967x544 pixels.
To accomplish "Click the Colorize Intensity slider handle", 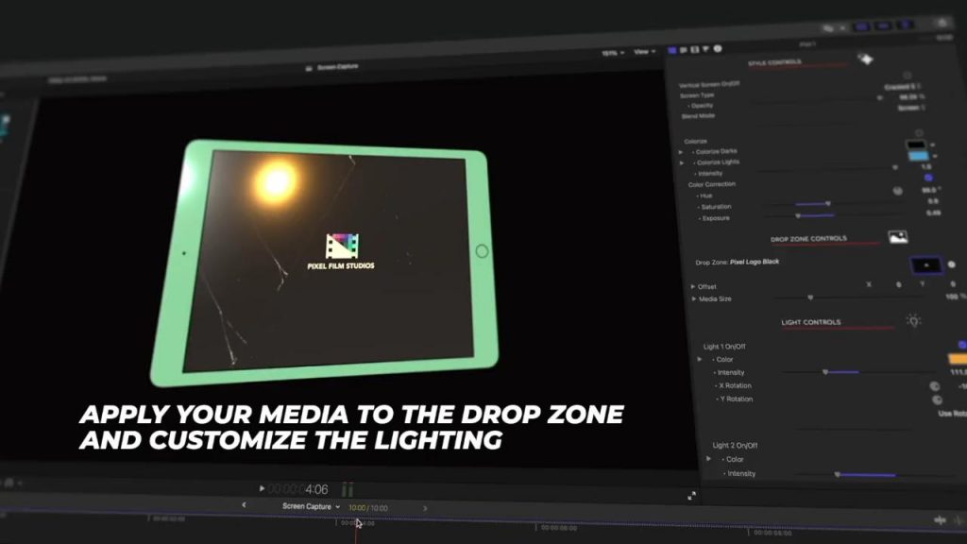I will 895,167.
